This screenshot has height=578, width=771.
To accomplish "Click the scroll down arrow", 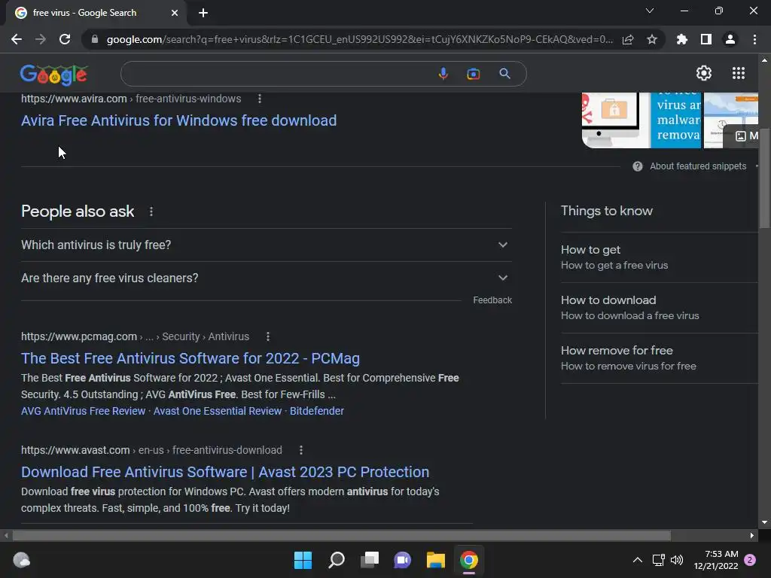I will pyautogui.click(x=764, y=522).
